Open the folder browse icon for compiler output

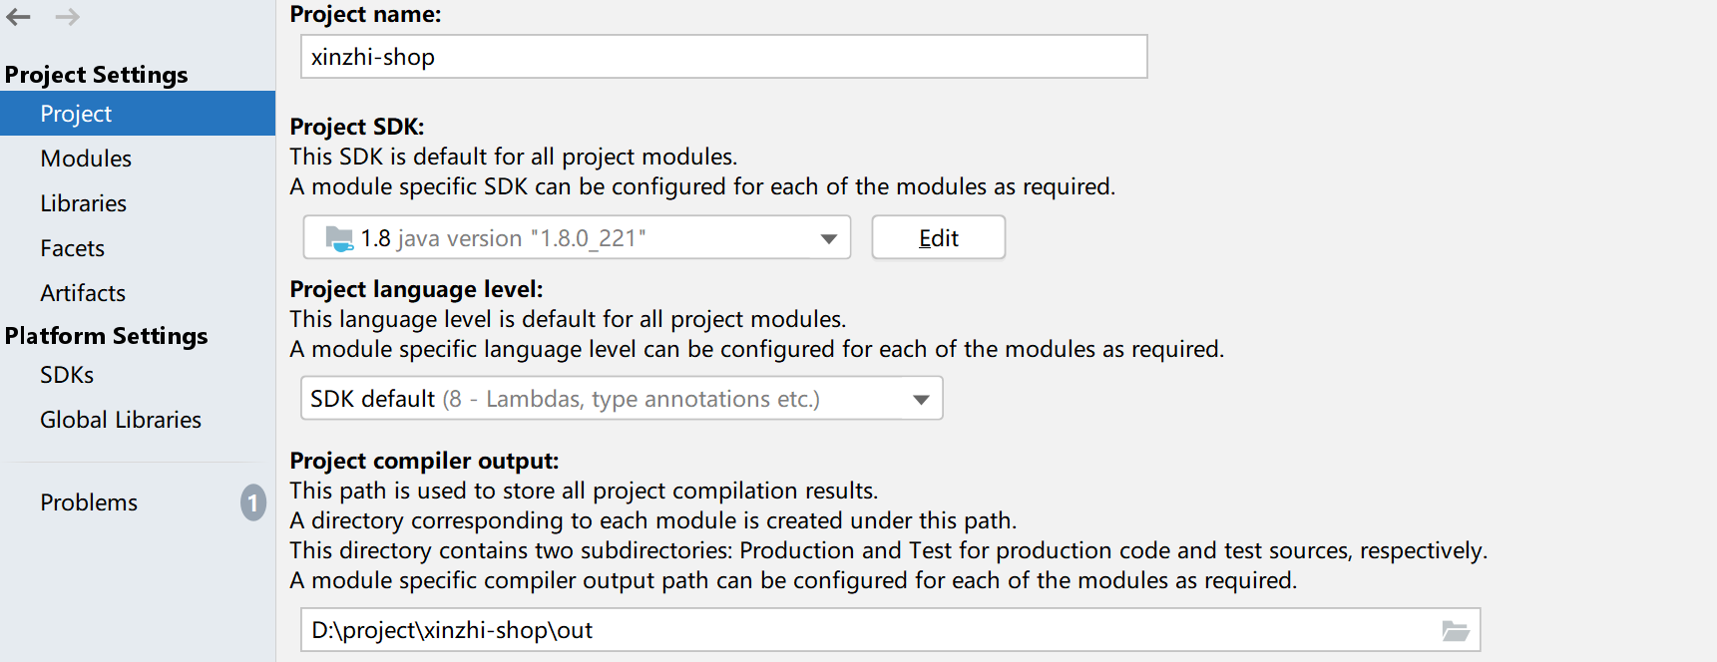click(x=1456, y=630)
